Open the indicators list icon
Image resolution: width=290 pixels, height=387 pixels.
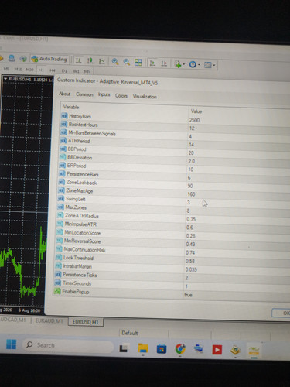[178, 64]
